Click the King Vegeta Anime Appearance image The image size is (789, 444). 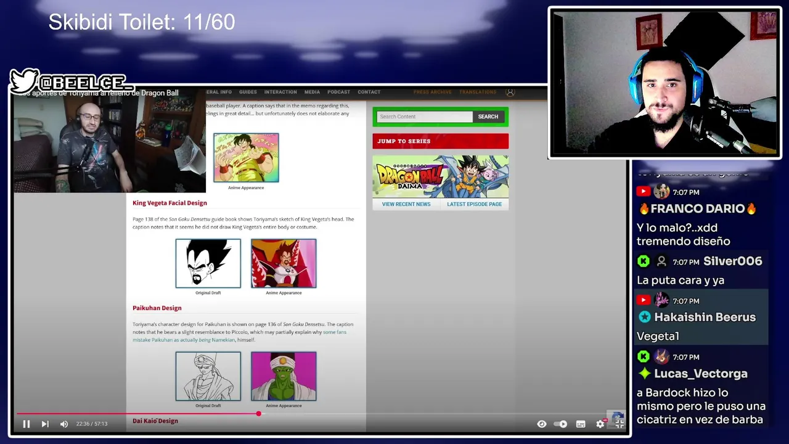pyautogui.click(x=284, y=263)
